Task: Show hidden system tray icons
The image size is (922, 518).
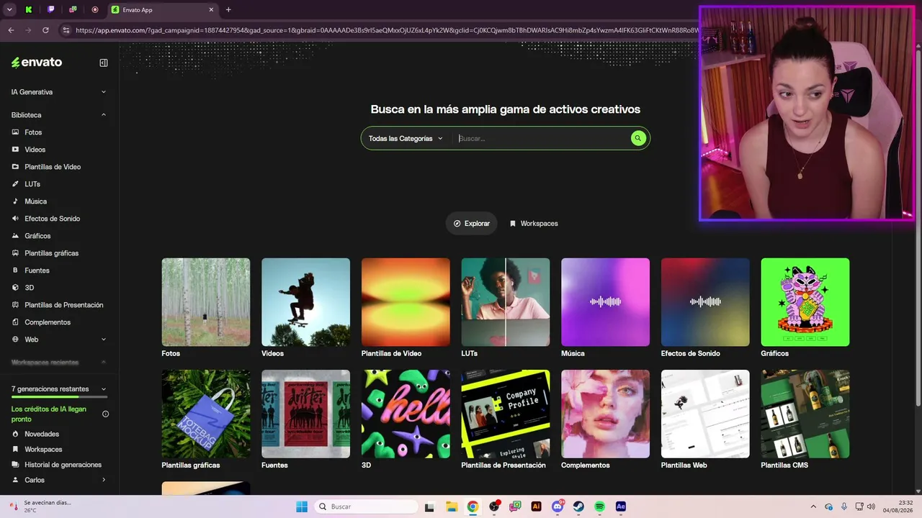Action: pyautogui.click(x=813, y=506)
